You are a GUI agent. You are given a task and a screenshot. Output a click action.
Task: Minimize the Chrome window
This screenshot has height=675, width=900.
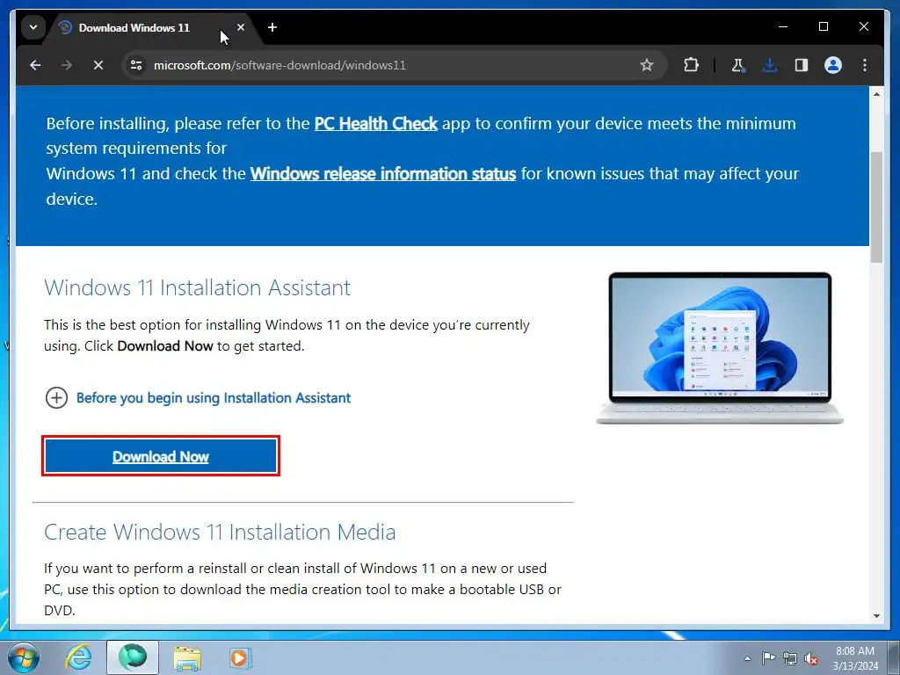coord(783,26)
